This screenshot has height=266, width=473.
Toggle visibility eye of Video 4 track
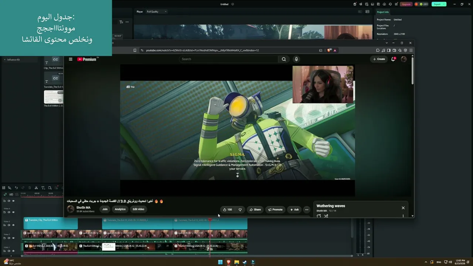[13, 212]
